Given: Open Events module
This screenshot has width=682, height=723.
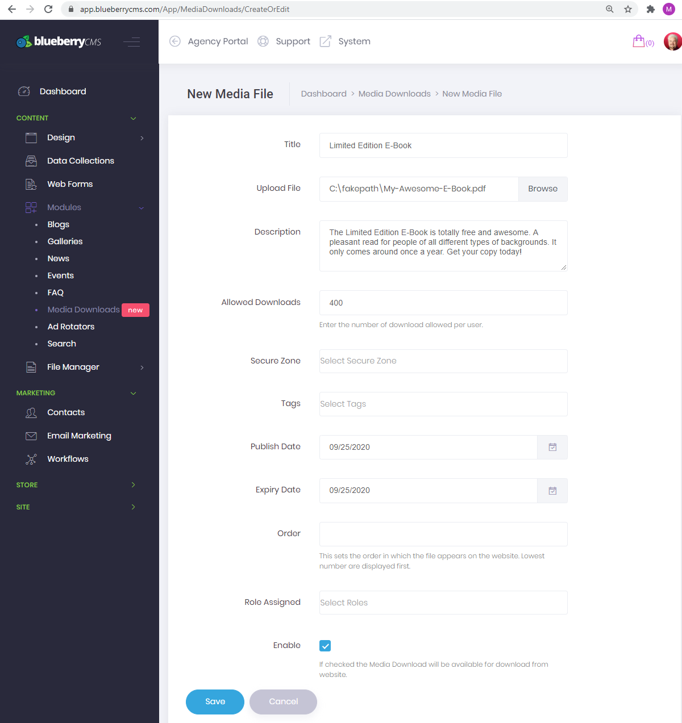Looking at the screenshot, I should (x=61, y=276).
